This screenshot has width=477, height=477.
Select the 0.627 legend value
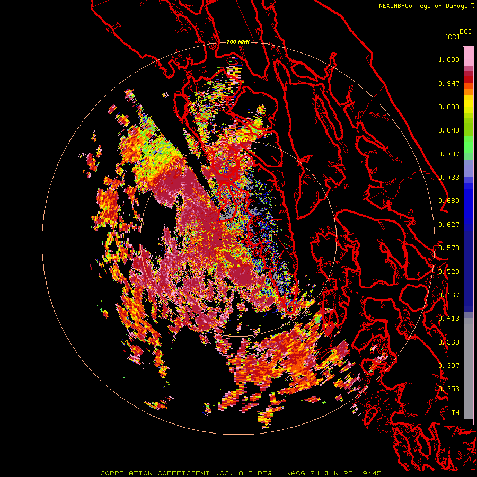pyautogui.click(x=449, y=225)
